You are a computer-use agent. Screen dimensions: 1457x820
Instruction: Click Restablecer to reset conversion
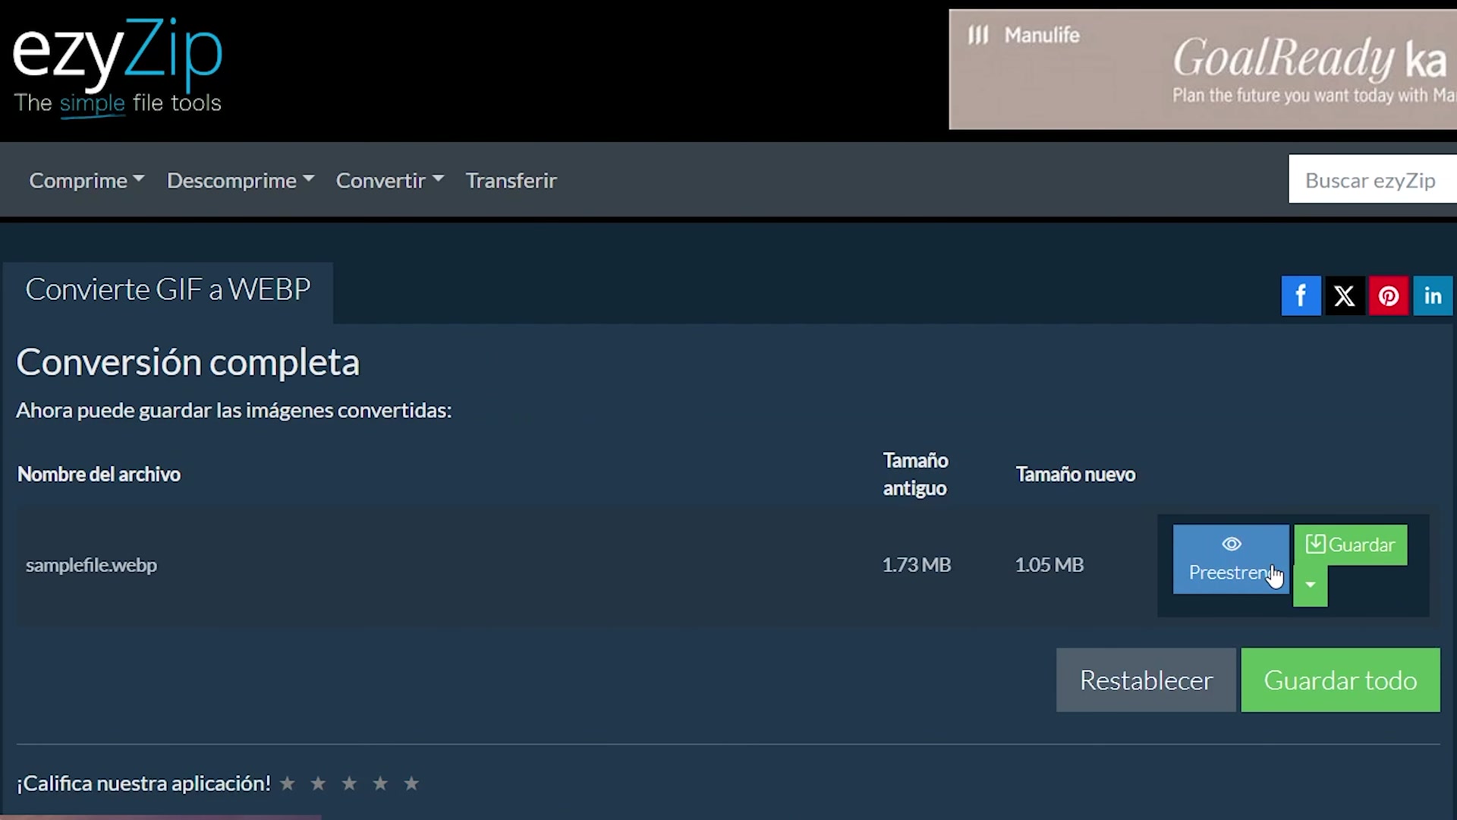(x=1146, y=680)
